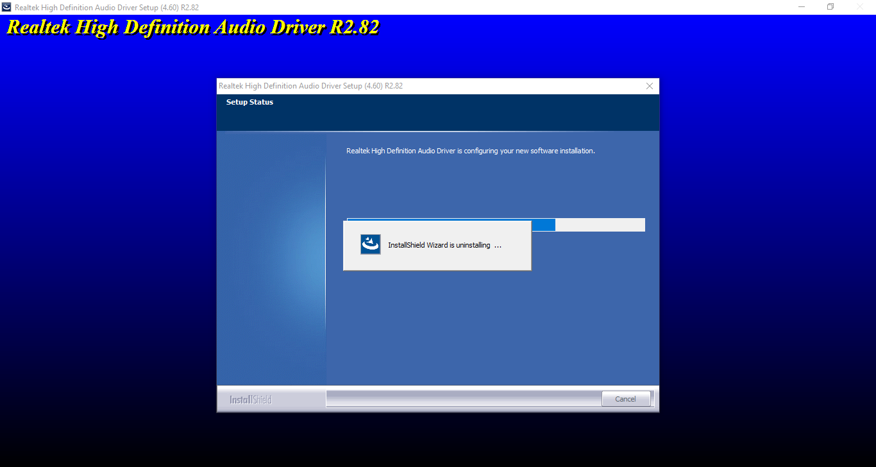
Task: Click the setup app icon in title bar
Action: pyautogui.click(x=6, y=7)
